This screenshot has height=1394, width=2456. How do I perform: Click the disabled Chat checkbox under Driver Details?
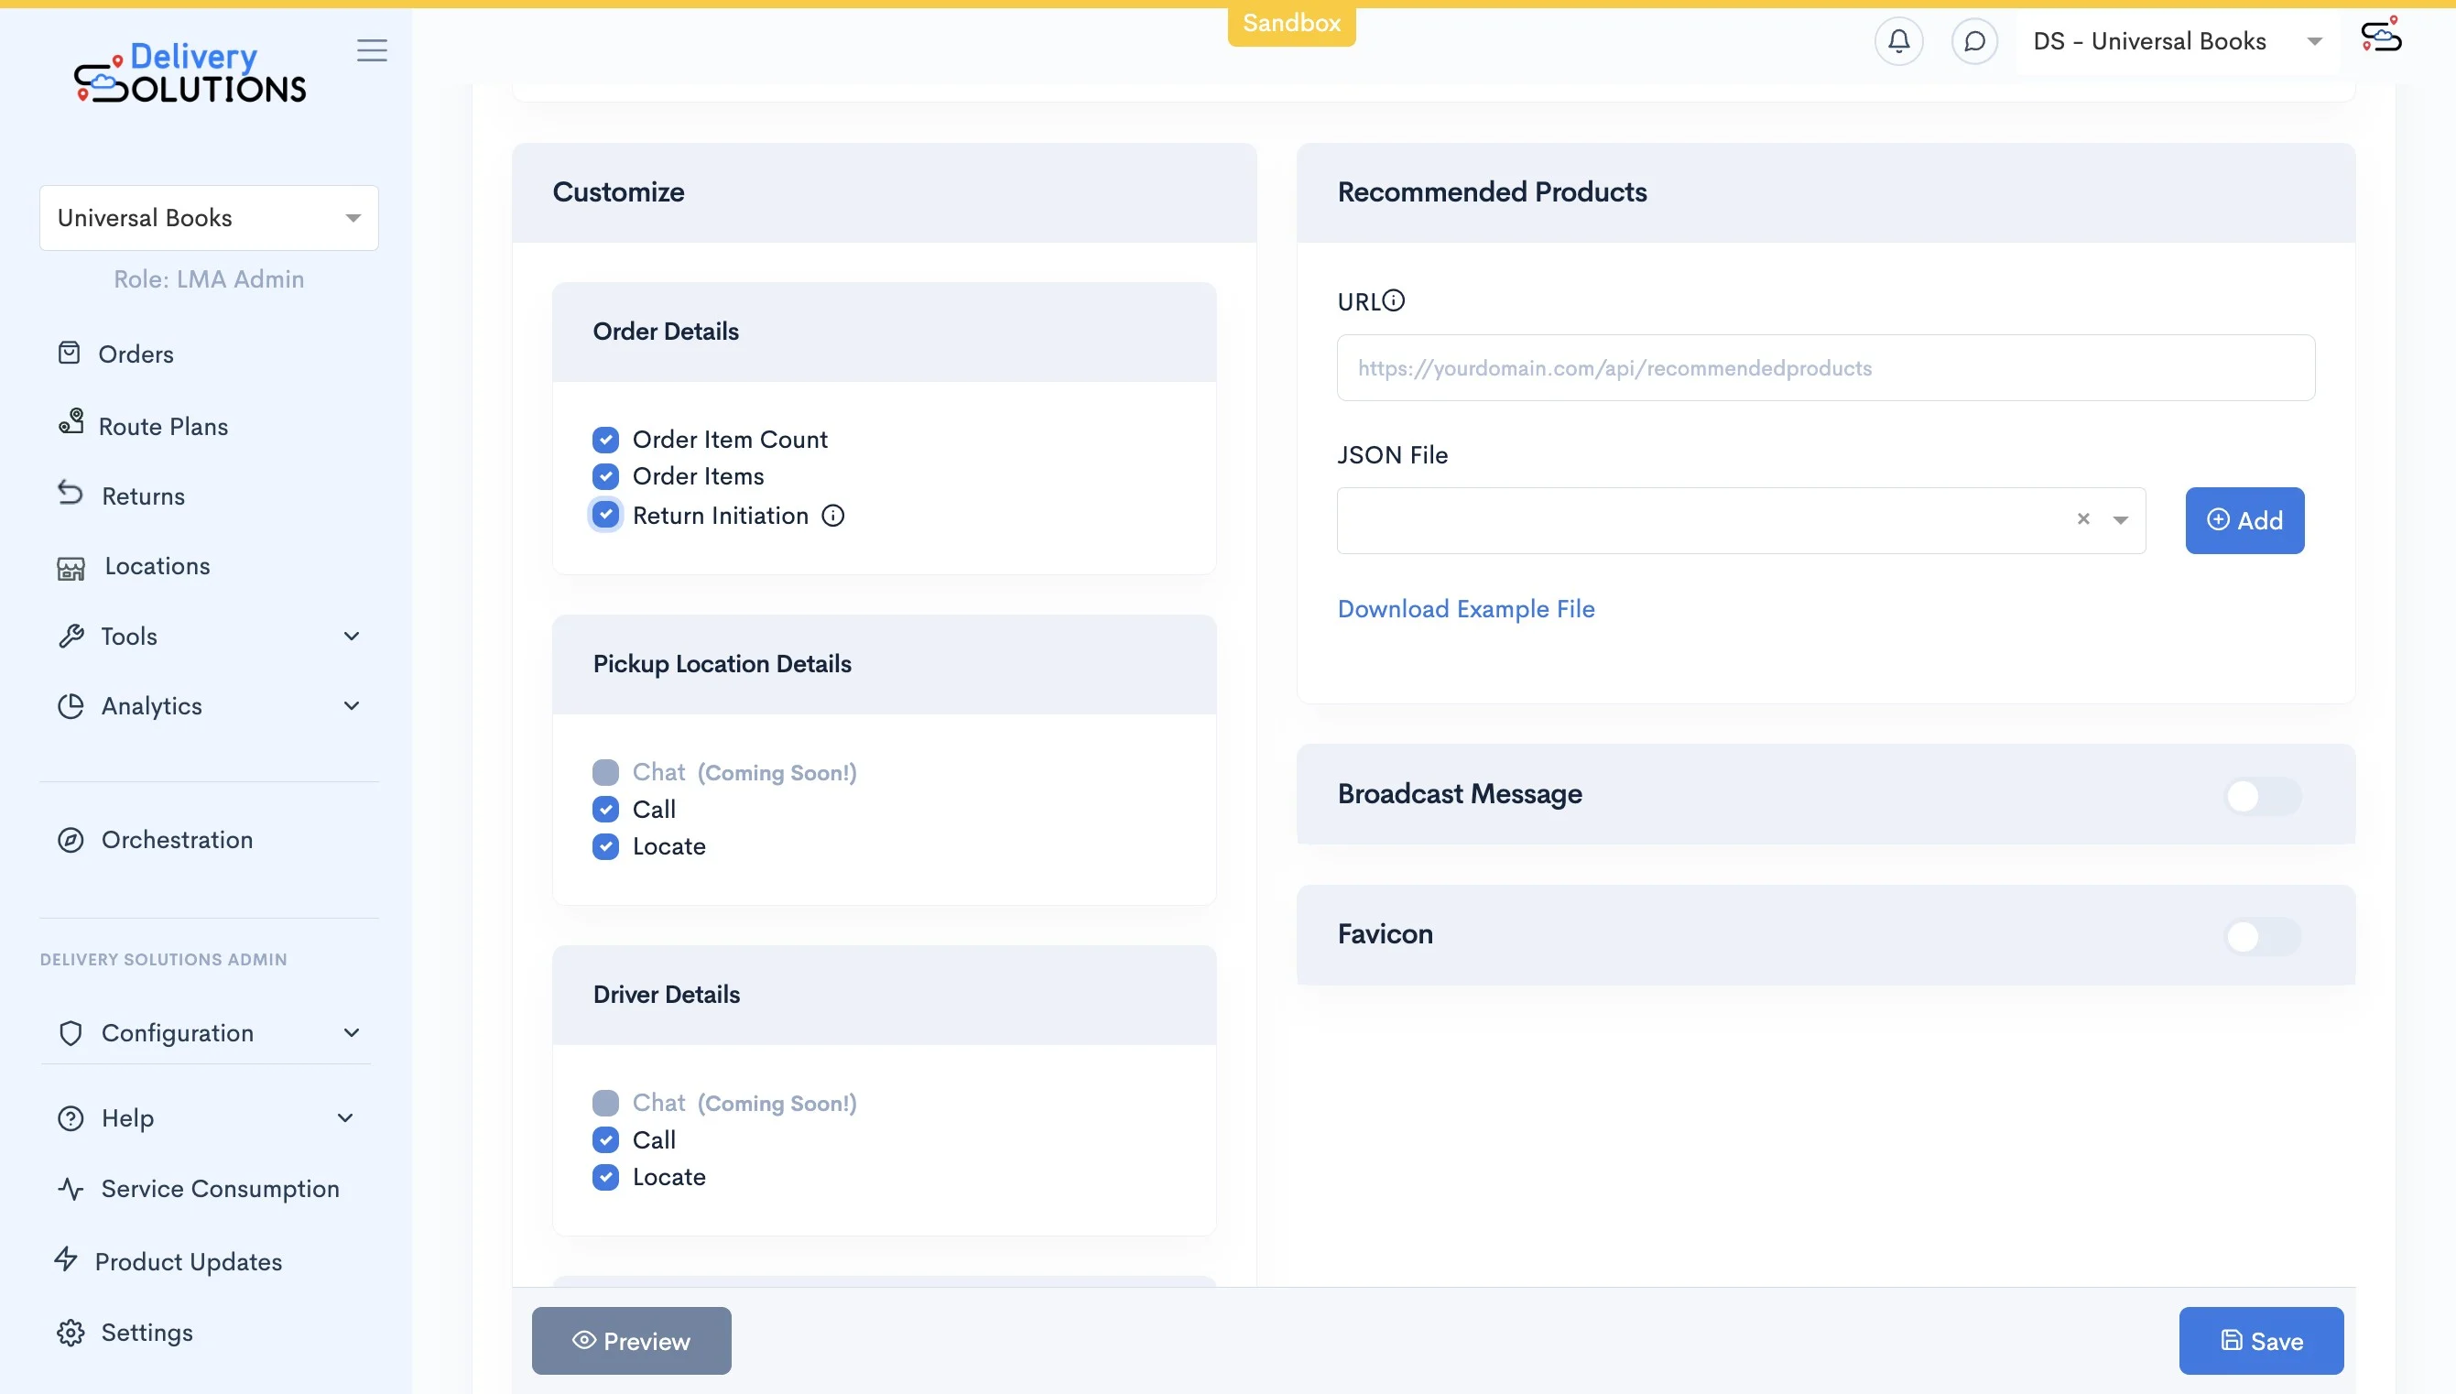tap(606, 1103)
